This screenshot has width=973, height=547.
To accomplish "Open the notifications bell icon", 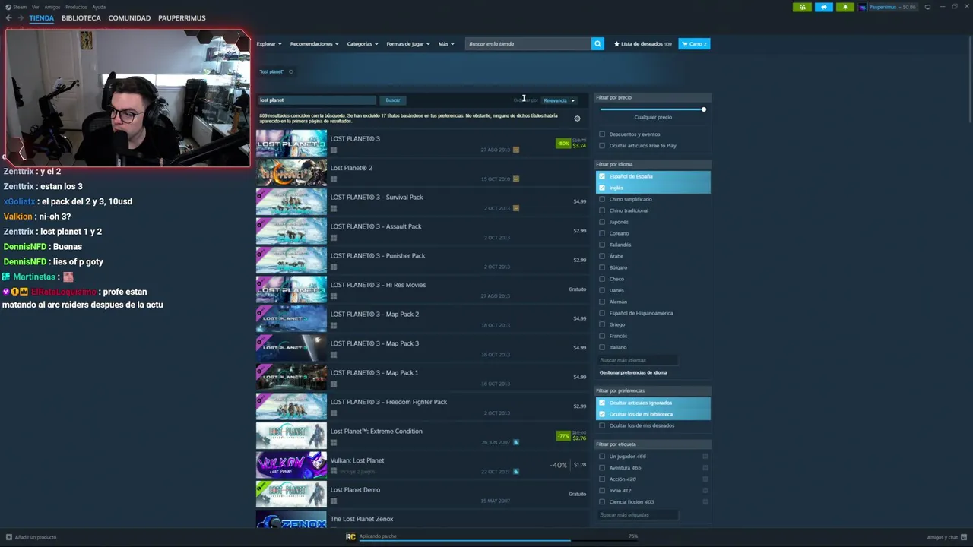I will click(845, 7).
